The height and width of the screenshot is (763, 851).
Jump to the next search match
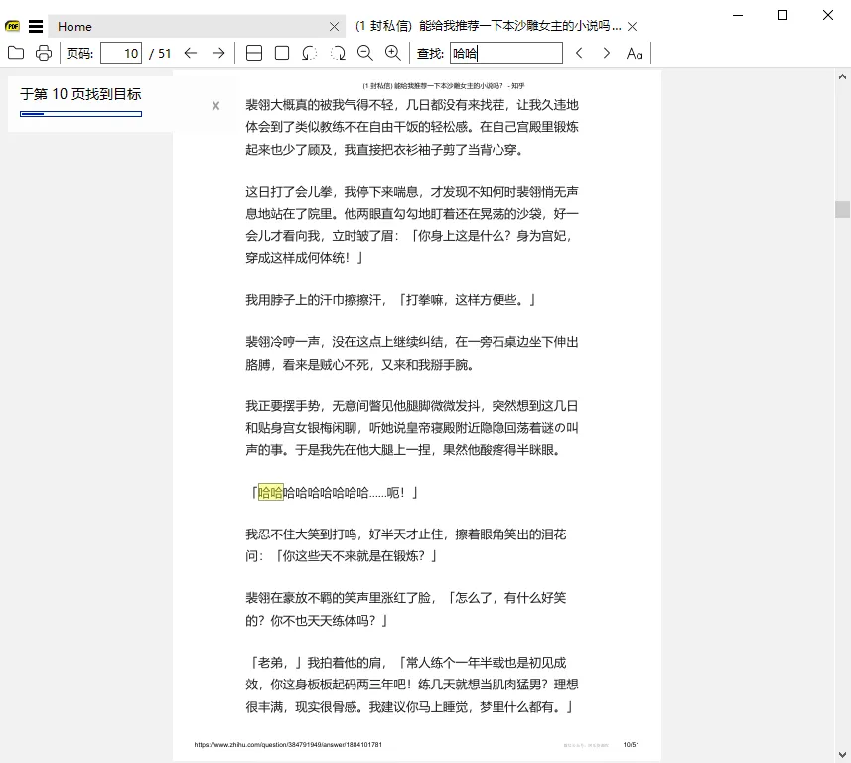tap(606, 53)
